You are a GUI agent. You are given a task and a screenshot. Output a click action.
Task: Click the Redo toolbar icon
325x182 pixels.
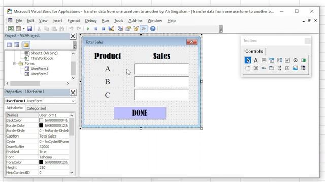pos(79,29)
